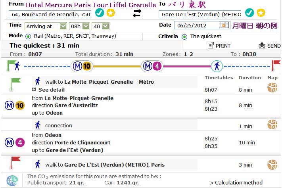Click 'up to Gare de l'Est (Verdun)' text
The width and height of the screenshot is (282, 188).
coord(67,150)
